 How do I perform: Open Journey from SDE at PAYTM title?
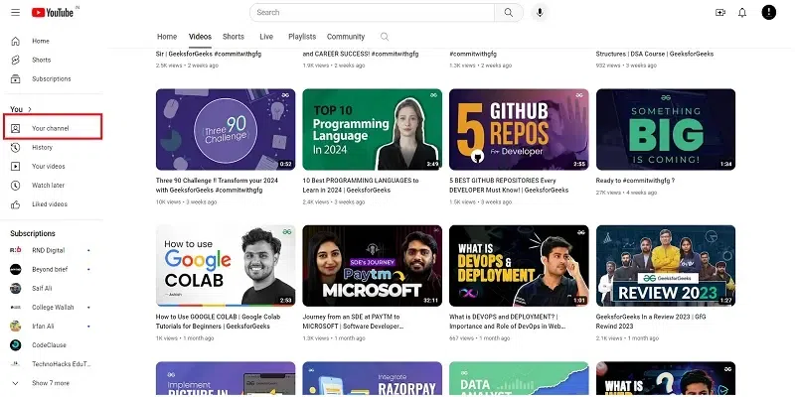(353, 322)
